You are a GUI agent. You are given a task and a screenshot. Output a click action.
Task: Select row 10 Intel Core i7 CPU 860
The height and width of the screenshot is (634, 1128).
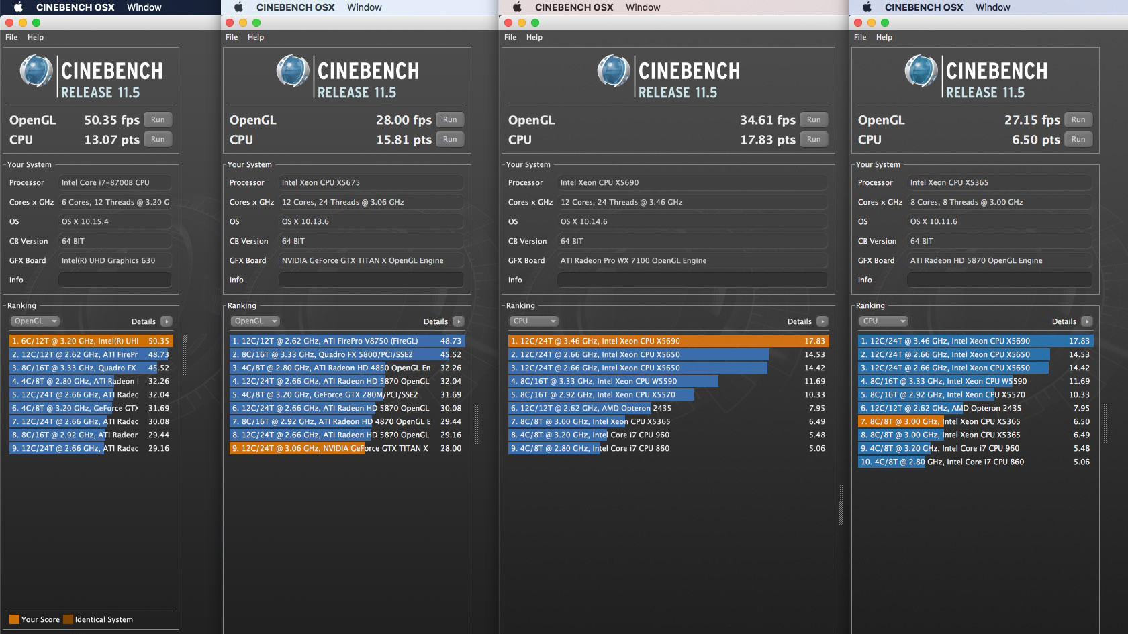pos(976,462)
